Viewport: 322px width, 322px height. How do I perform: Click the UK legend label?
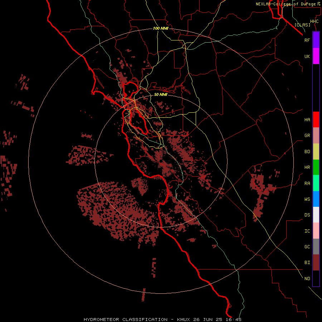(307, 56)
